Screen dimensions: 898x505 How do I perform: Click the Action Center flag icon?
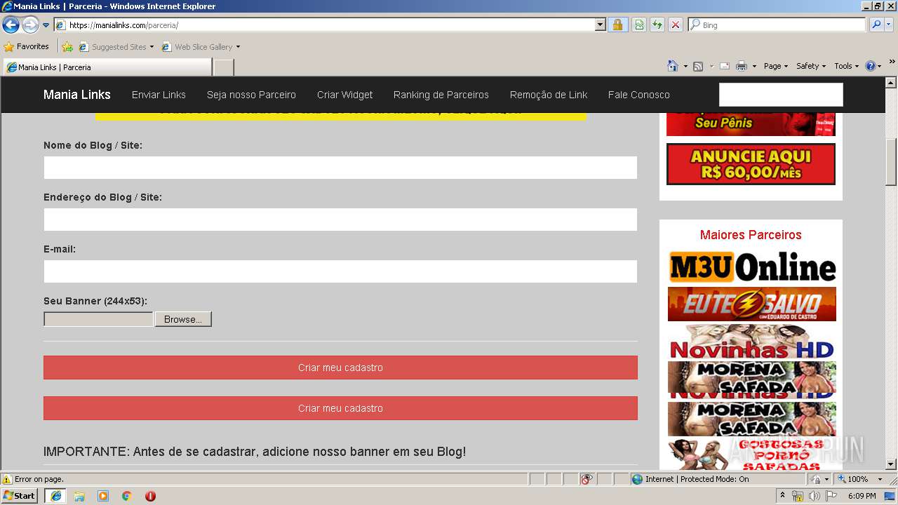831,496
